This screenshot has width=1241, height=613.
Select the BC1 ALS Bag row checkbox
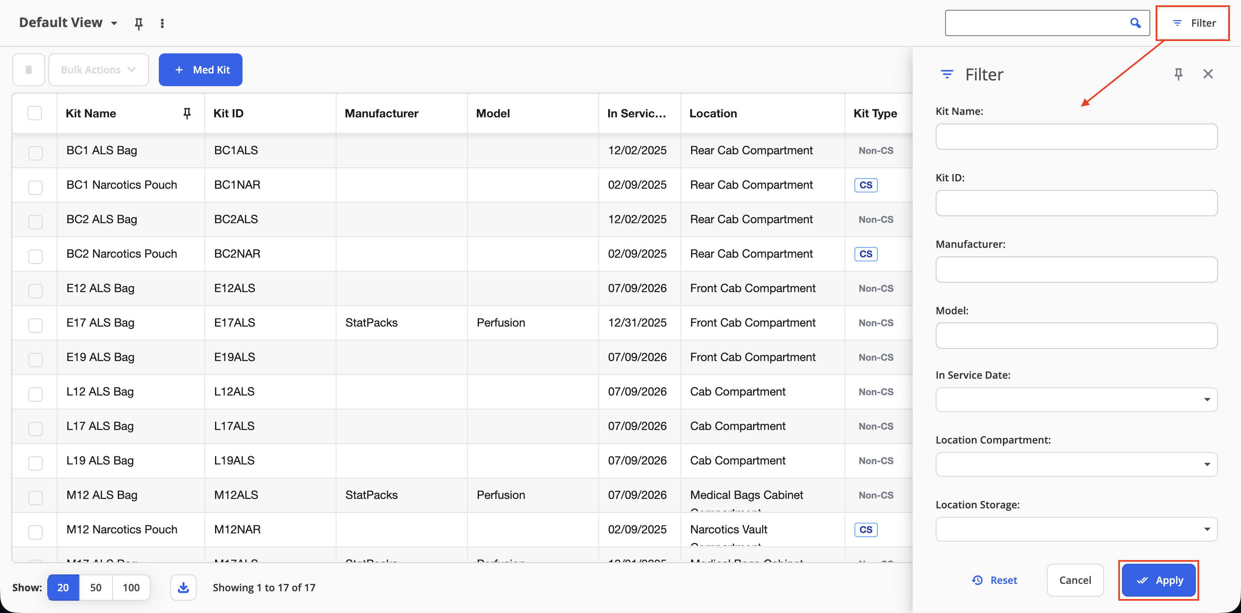coord(35,153)
